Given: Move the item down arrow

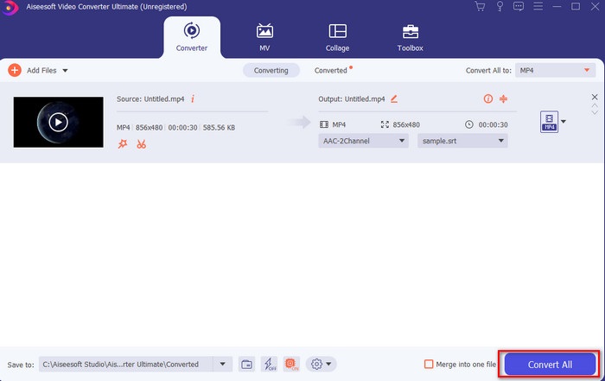Looking at the screenshot, I should 595,112.
